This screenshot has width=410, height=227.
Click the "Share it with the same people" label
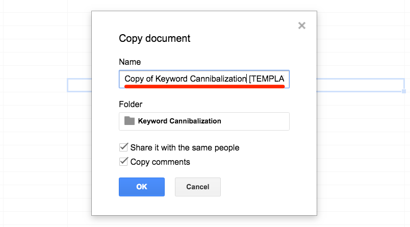tap(185, 147)
